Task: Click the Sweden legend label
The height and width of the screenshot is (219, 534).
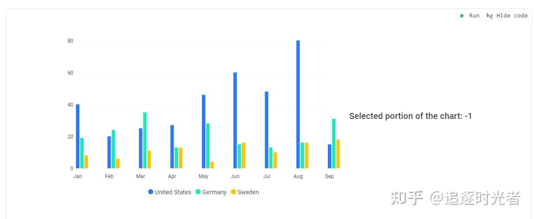Action: pos(248,192)
